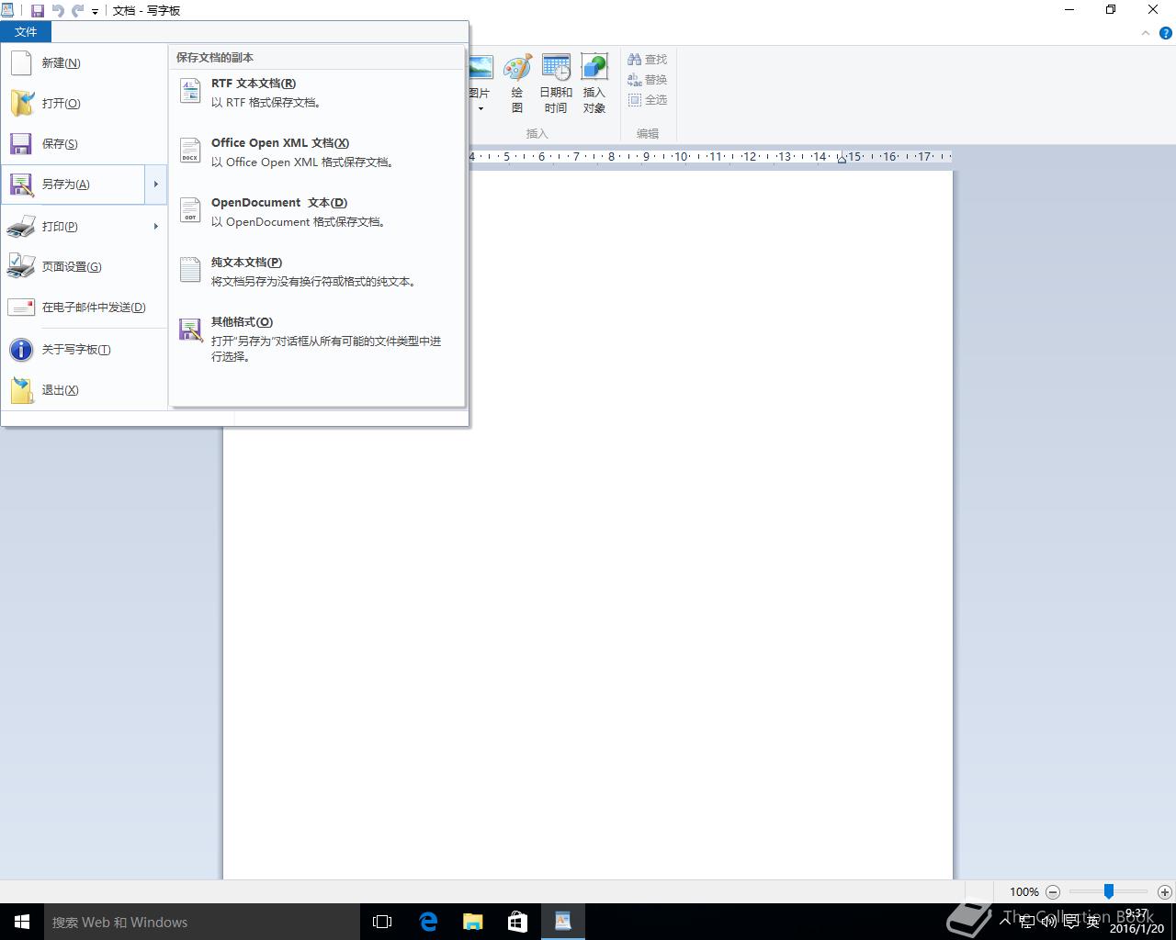The height and width of the screenshot is (940, 1176).
Task: Open the Picture dropdown arrow
Action: click(x=481, y=108)
